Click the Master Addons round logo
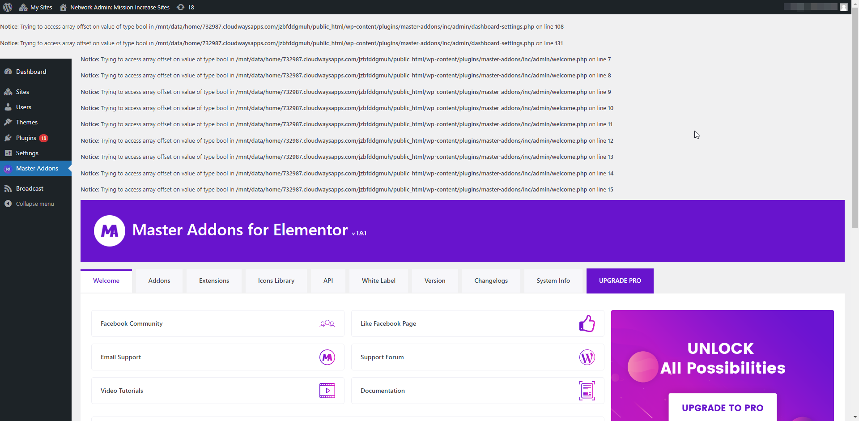The height and width of the screenshot is (421, 859). tap(110, 231)
